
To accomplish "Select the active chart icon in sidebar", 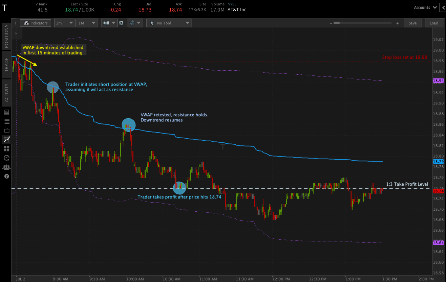I will point(6,139).
